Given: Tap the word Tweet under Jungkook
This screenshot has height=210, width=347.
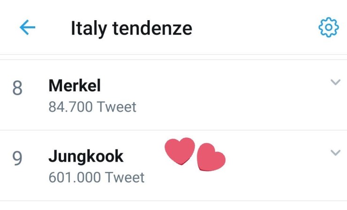Looking at the screenshot, I should pyautogui.click(x=124, y=178).
